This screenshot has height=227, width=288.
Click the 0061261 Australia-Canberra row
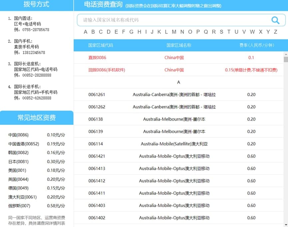tap(178, 95)
